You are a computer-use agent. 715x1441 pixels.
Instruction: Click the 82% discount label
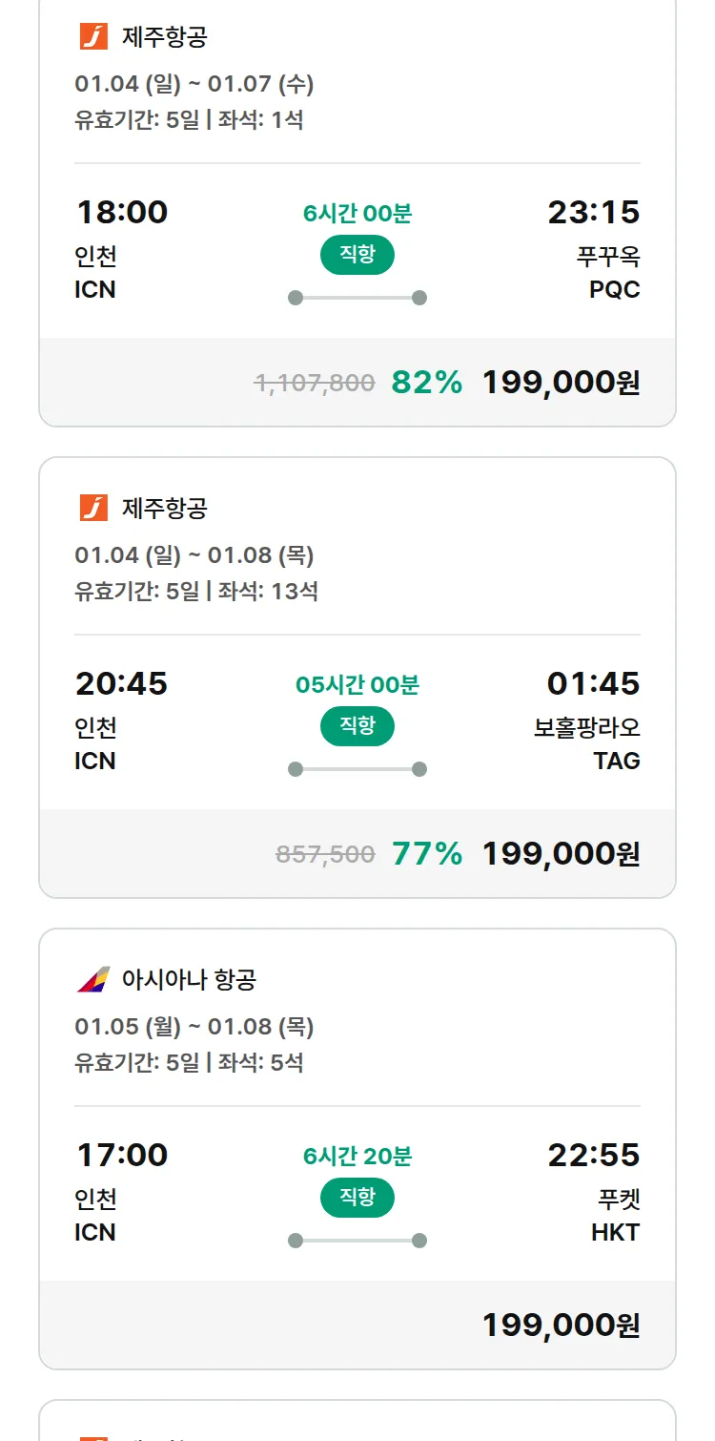[x=426, y=383]
